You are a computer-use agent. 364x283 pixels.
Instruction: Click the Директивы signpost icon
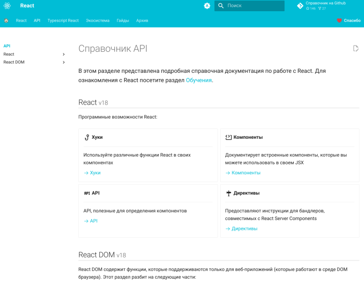229,193
